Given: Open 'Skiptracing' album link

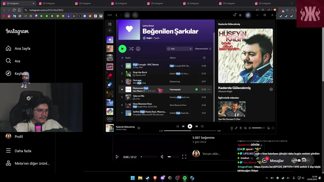Looking at the screenshot, I should (x=175, y=82).
